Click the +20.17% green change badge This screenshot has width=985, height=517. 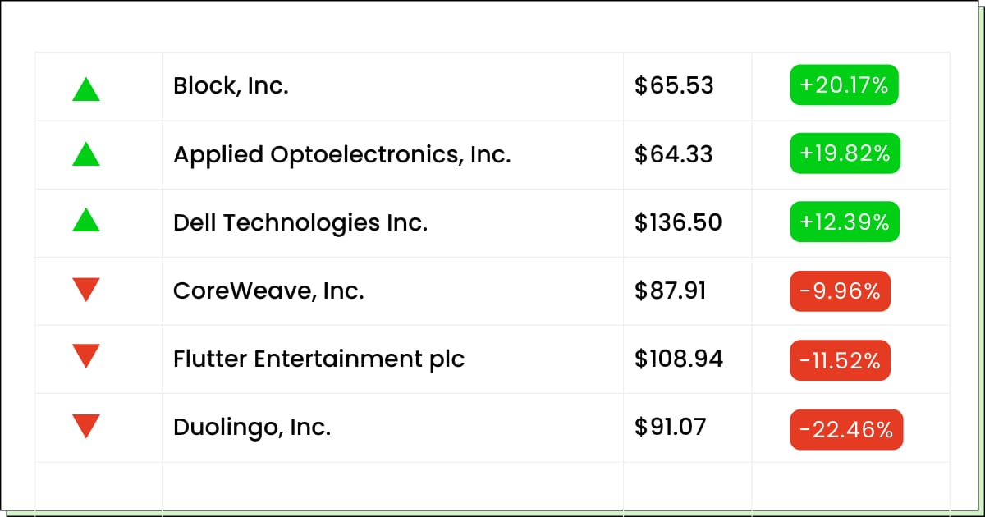click(x=845, y=85)
